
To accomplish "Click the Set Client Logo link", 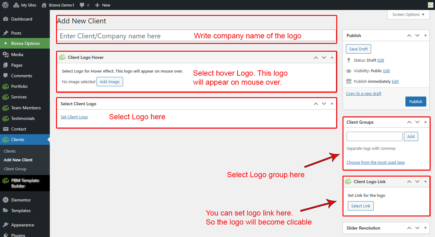I will coord(74,117).
